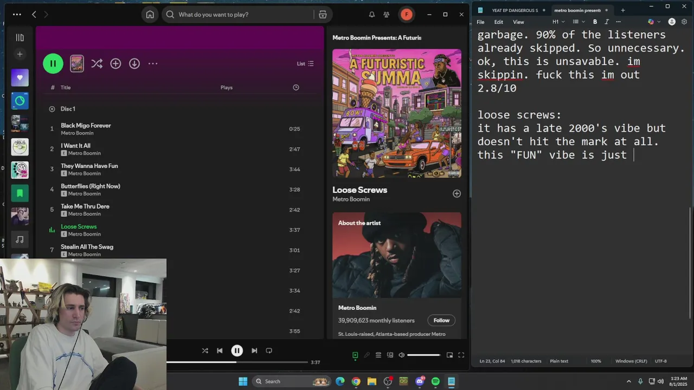Mute the Spotify volume
The height and width of the screenshot is (390, 694).
[x=402, y=355]
